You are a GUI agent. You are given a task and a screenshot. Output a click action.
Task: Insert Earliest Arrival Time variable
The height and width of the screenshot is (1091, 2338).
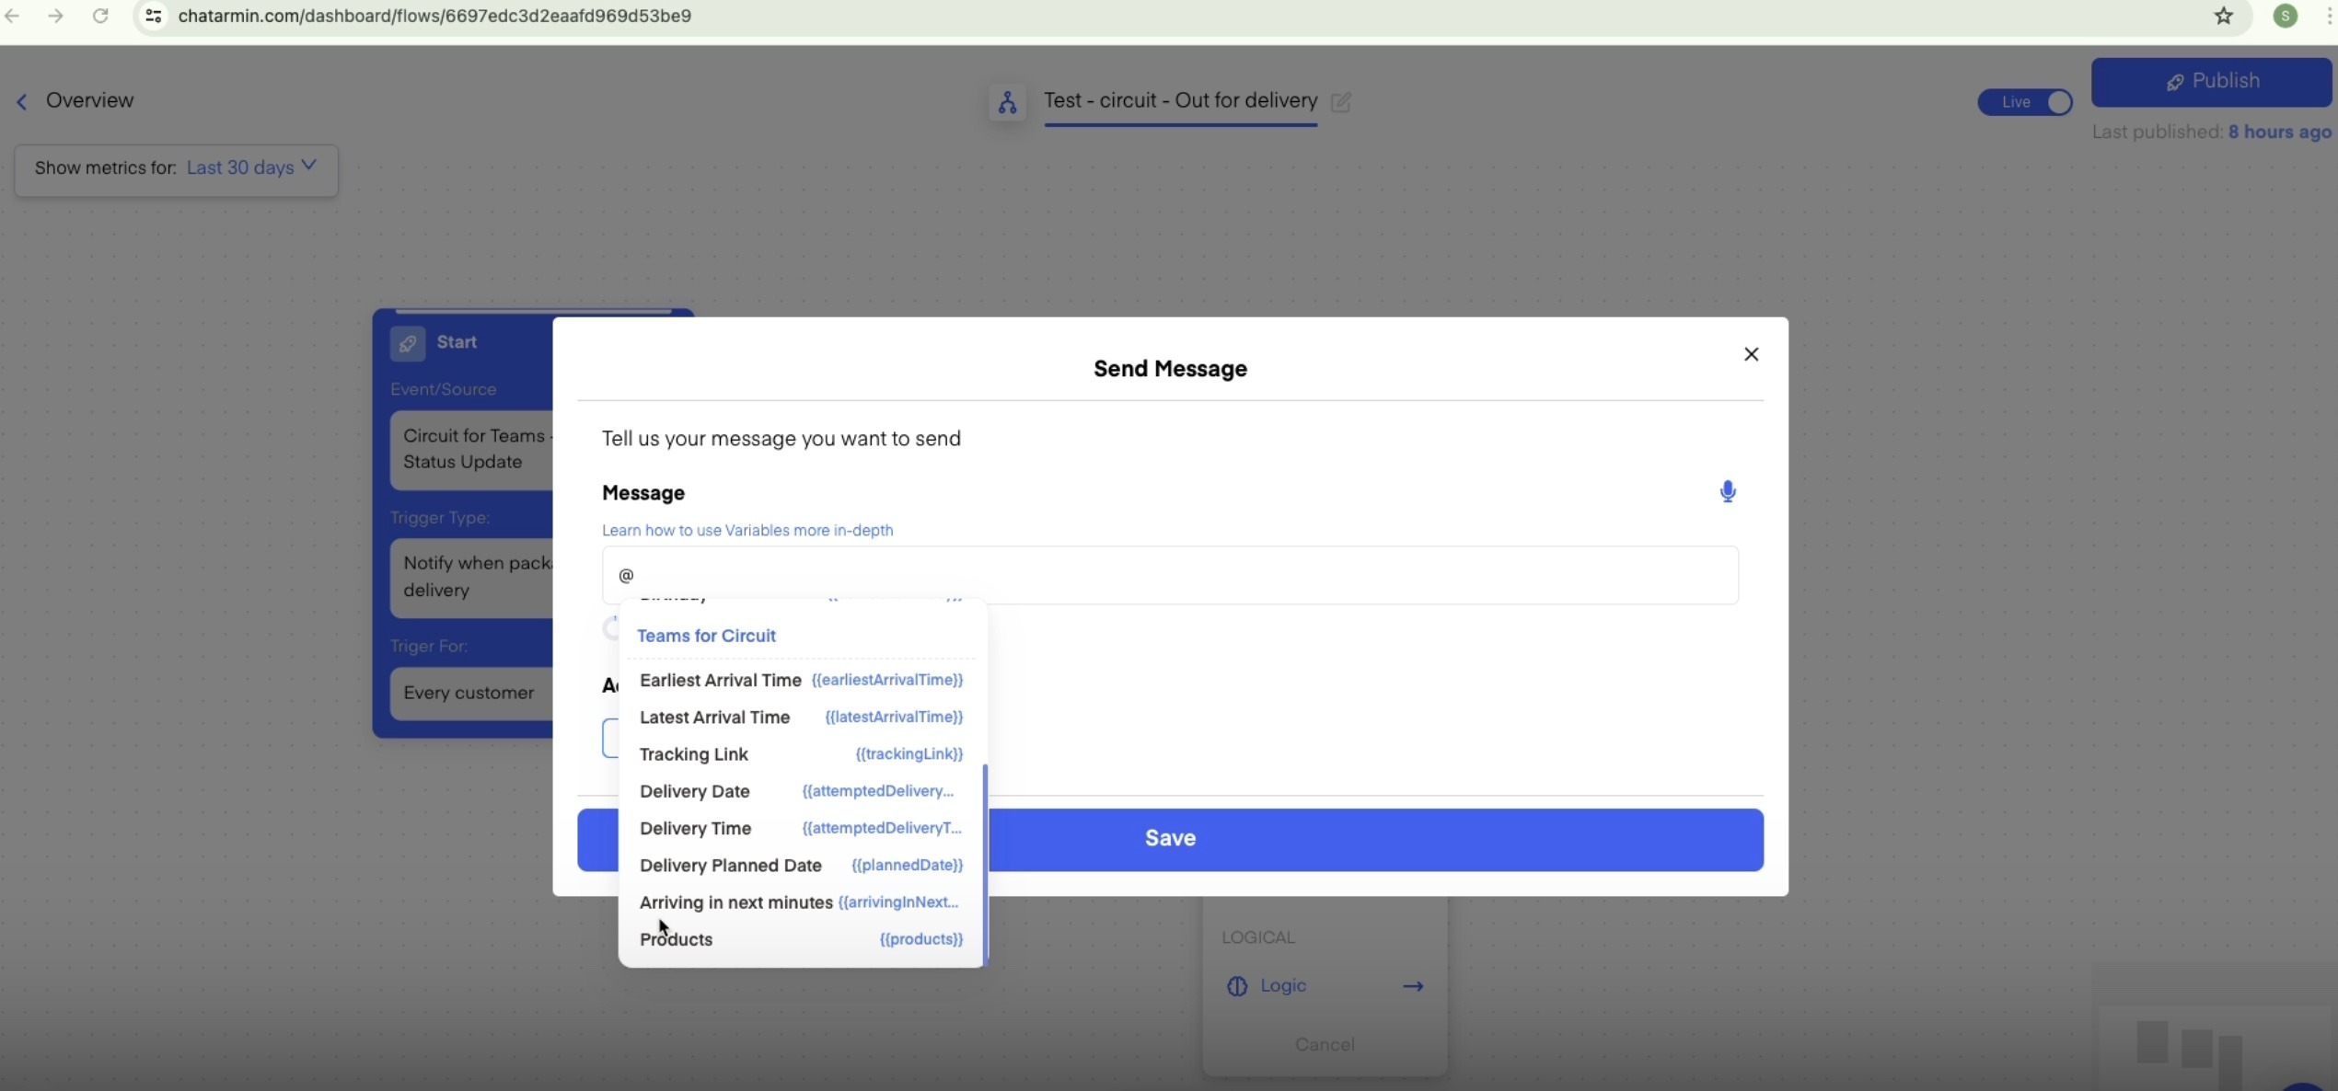tap(801, 680)
